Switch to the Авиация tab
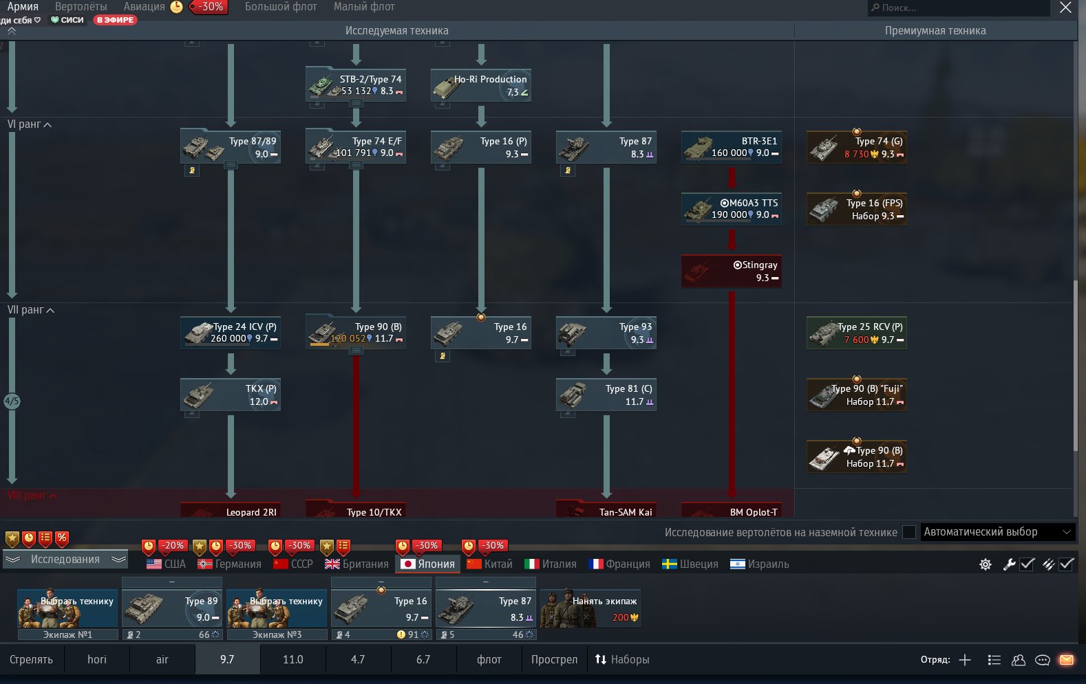Image resolution: width=1086 pixels, height=684 pixels. [144, 7]
